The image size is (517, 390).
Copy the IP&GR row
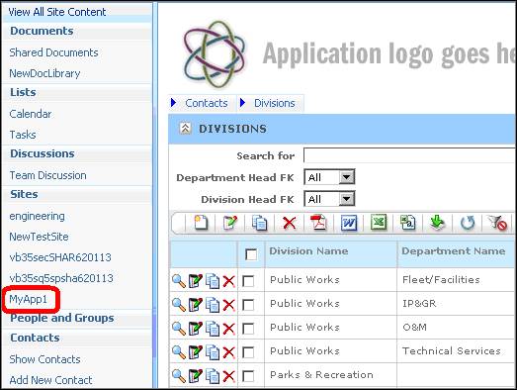pos(212,305)
